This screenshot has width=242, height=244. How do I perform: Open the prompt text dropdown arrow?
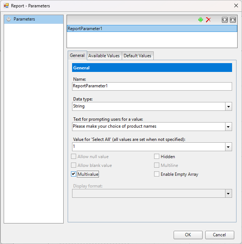click(x=228, y=127)
